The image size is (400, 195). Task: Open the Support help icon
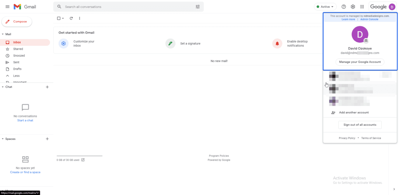tap(344, 7)
